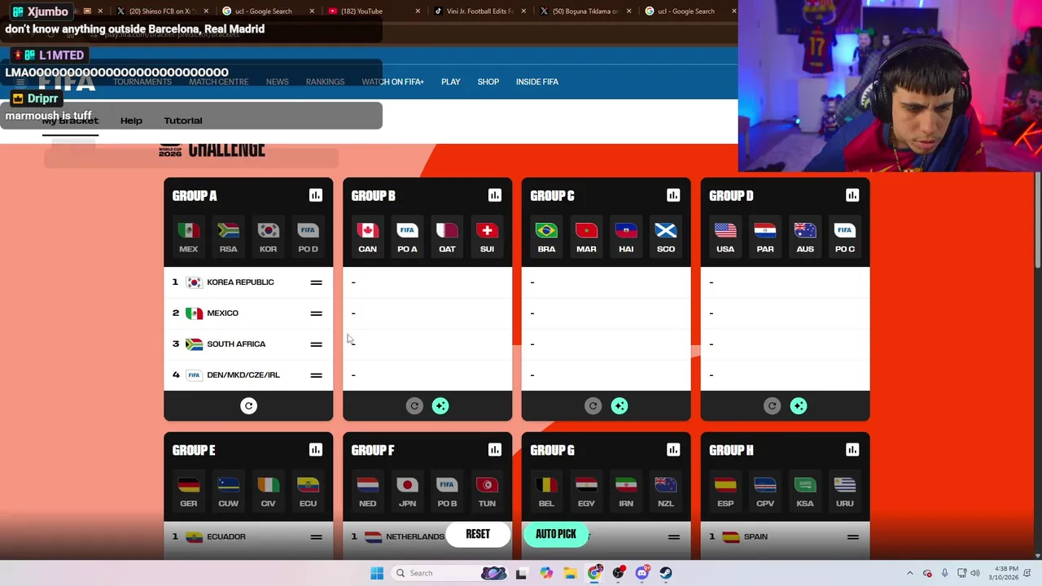Open Steam from the taskbar

coord(666,573)
